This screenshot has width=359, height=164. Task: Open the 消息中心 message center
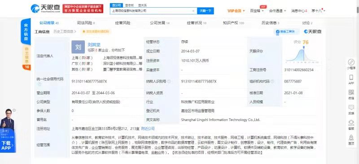(299, 11)
